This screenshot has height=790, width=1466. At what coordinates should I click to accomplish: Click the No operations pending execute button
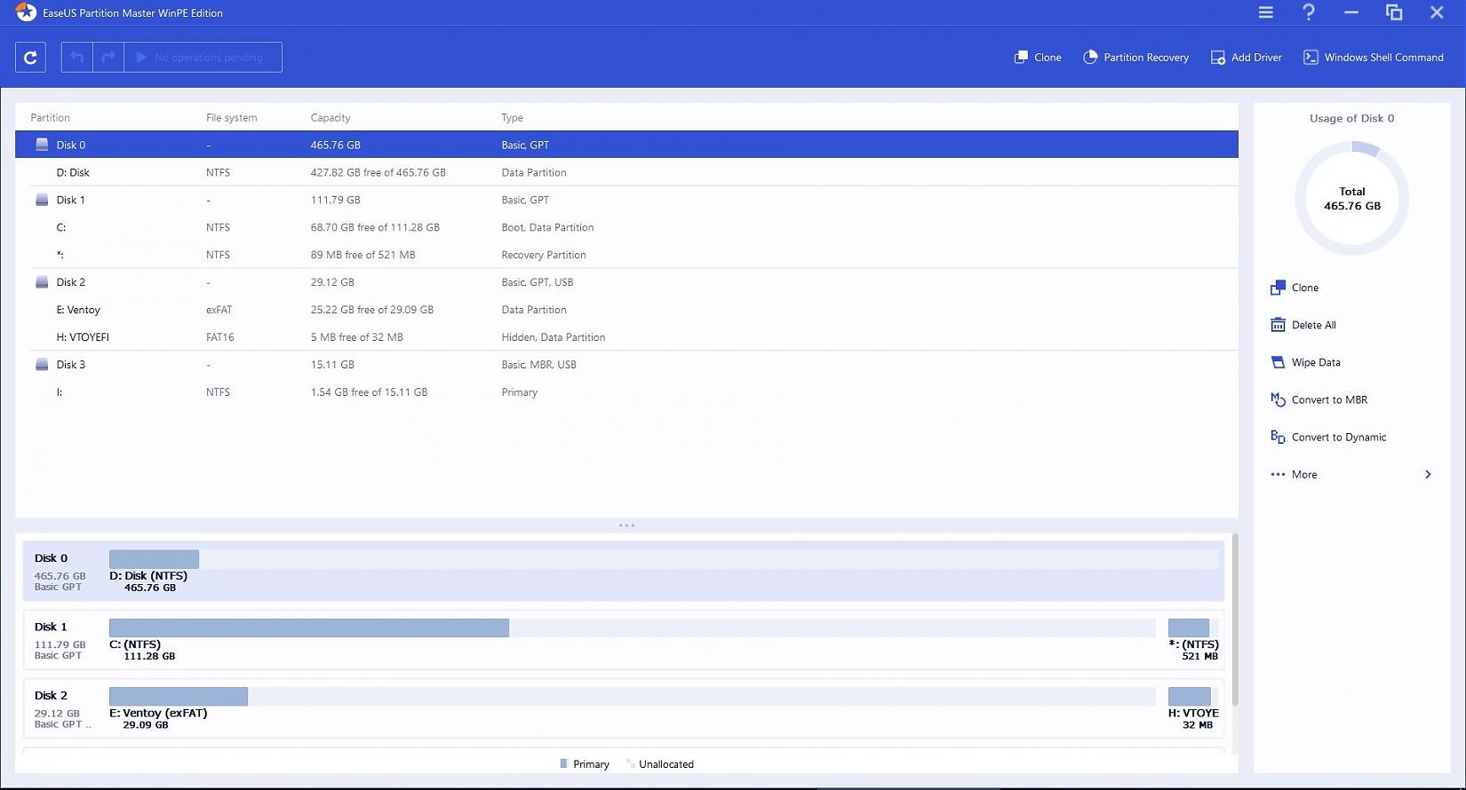pyautogui.click(x=203, y=58)
